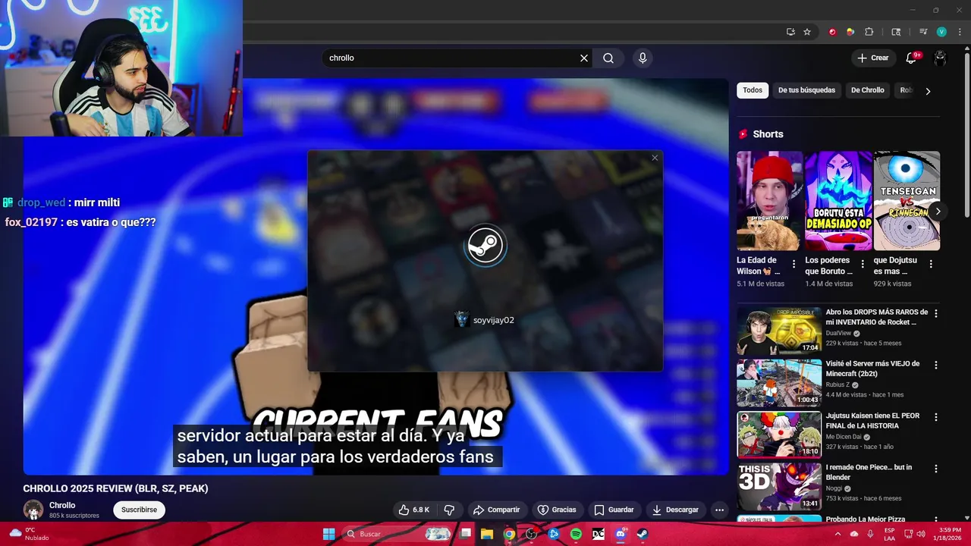Open the YouTube account avatar menu
The height and width of the screenshot is (546, 971).
click(x=940, y=58)
